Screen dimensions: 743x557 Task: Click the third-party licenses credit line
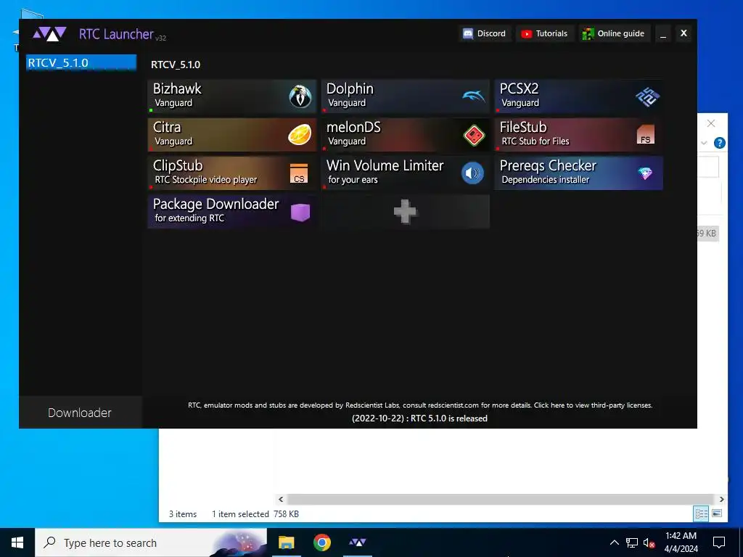coord(420,405)
